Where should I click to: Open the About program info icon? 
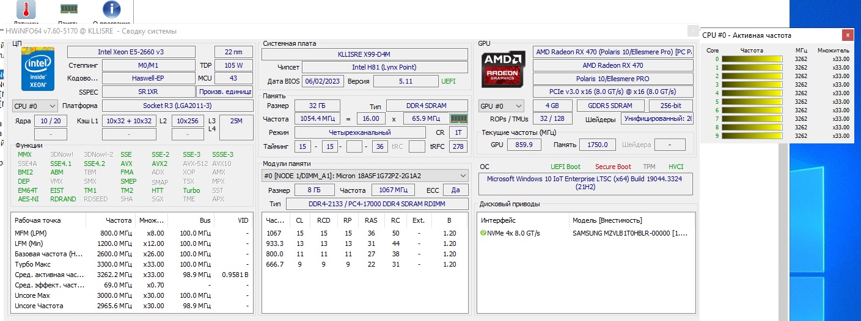(x=111, y=9)
